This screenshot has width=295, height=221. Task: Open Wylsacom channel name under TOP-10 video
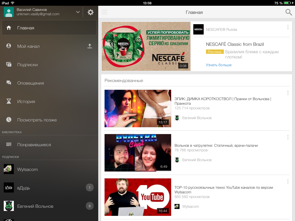pyautogui.click(x=190, y=207)
